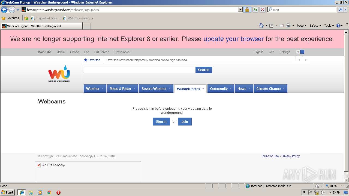This screenshot has width=349, height=196.
Task: Click the Read Mail envelope icon
Action: tap(282, 26)
